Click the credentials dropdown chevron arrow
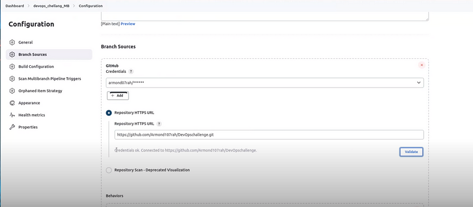This screenshot has height=207, width=473. 419,82
